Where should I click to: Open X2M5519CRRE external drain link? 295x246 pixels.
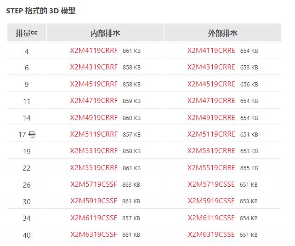[211, 168]
